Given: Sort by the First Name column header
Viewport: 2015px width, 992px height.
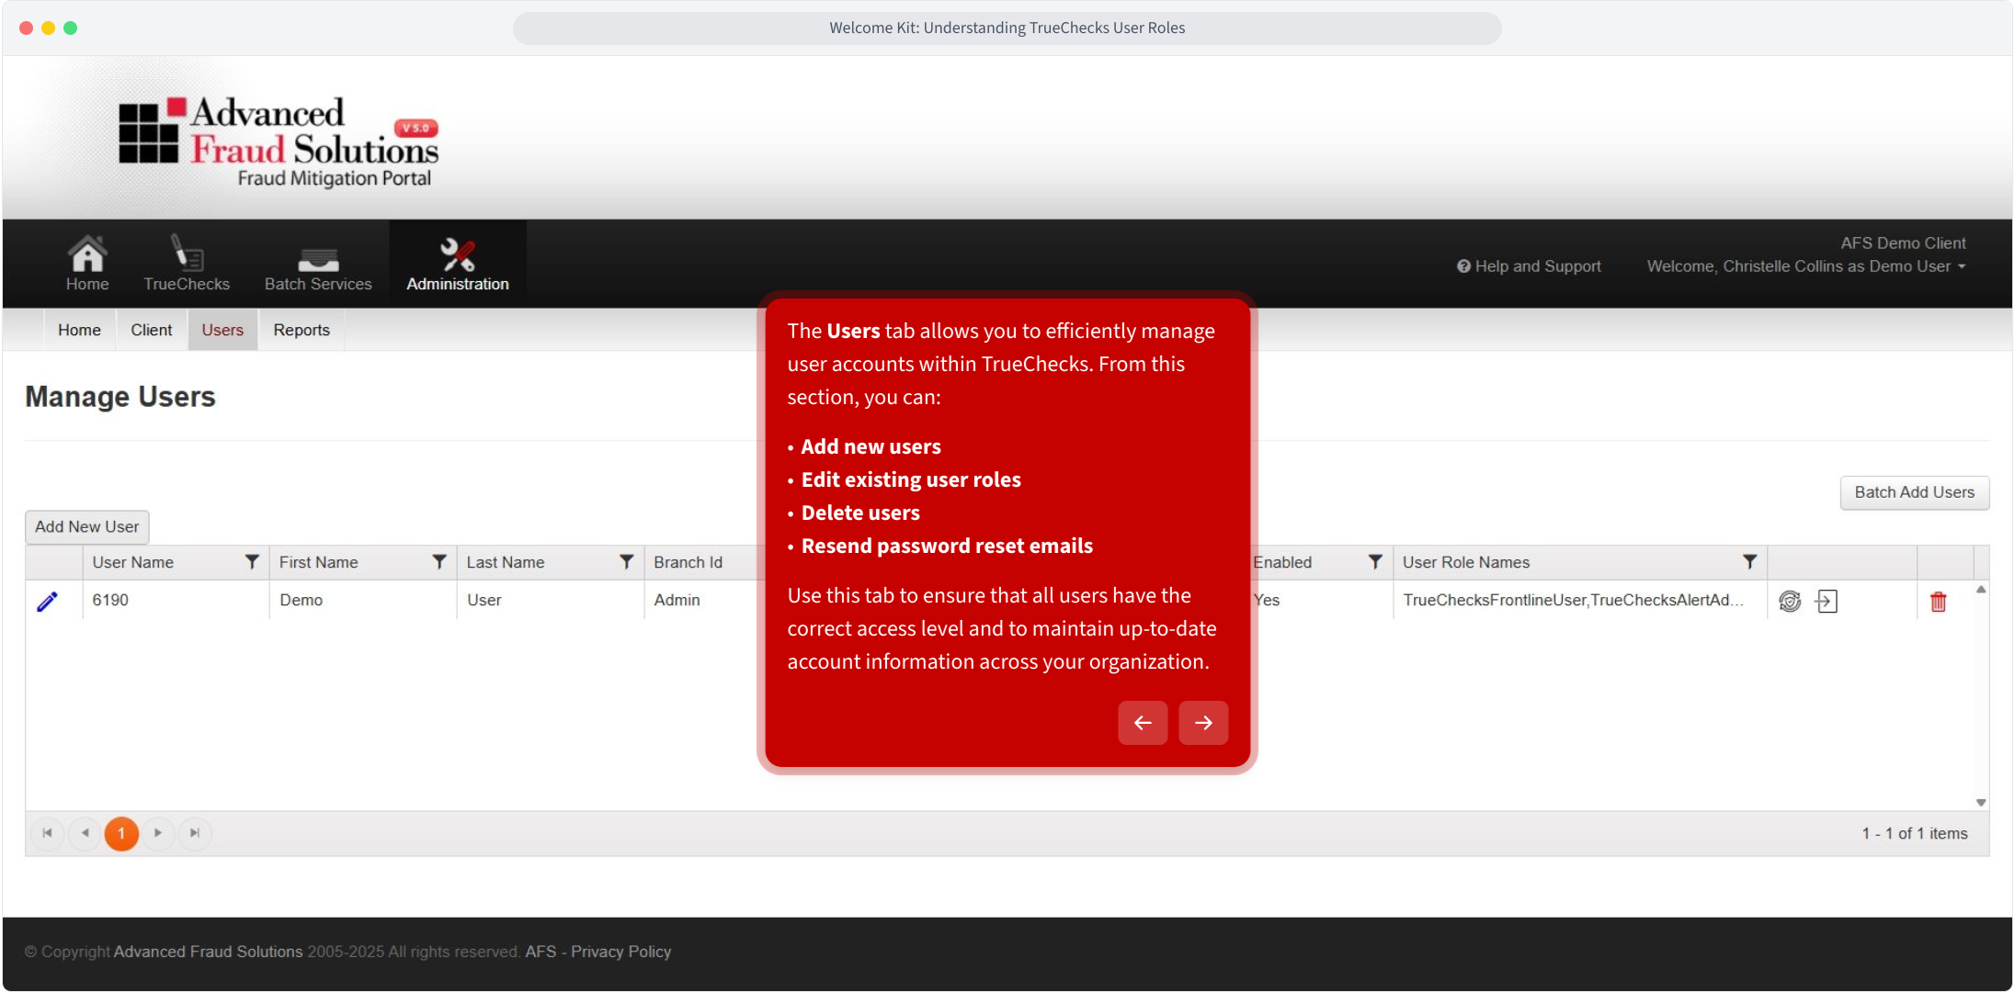Looking at the screenshot, I should pos(319,562).
